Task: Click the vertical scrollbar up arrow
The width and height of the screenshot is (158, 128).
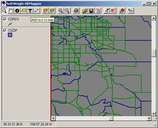Action: click(154, 18)
